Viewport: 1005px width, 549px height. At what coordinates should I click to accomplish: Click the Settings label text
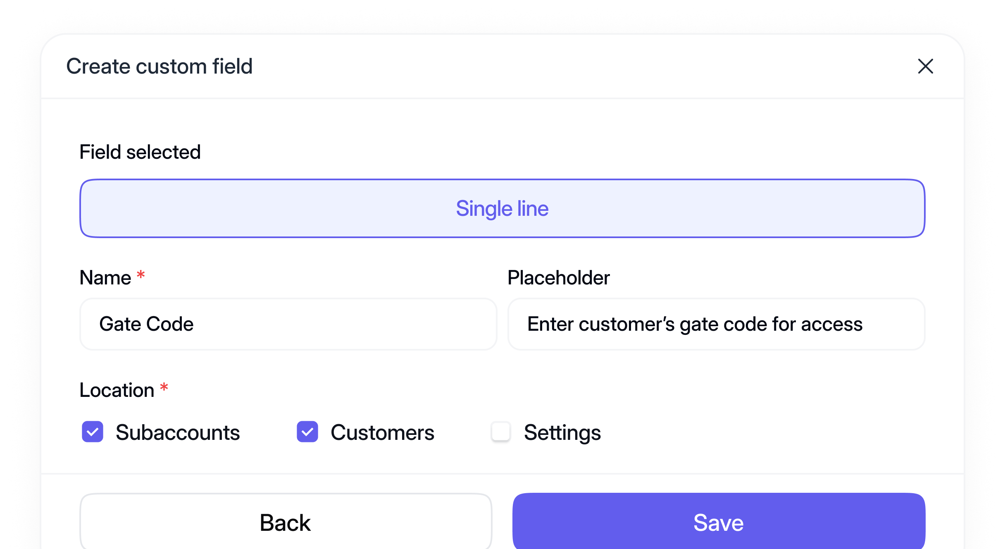click(562, 432)
